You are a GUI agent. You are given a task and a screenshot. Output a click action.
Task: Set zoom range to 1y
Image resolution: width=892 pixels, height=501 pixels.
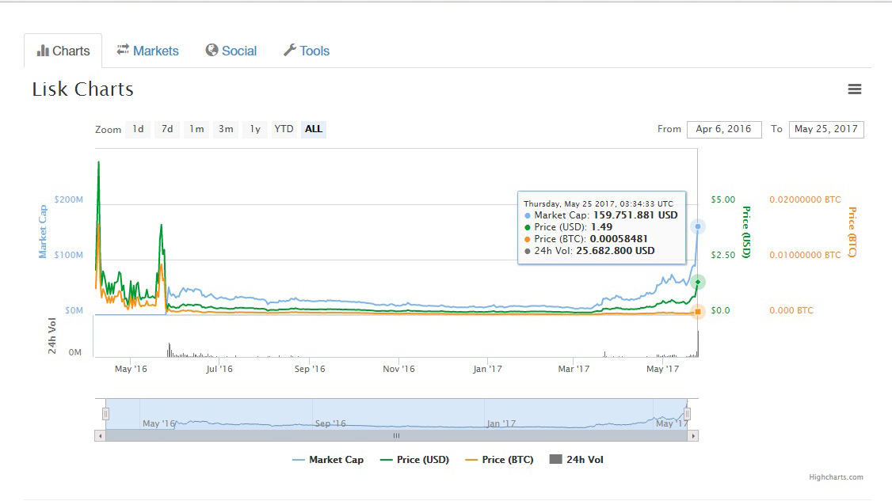255,129
